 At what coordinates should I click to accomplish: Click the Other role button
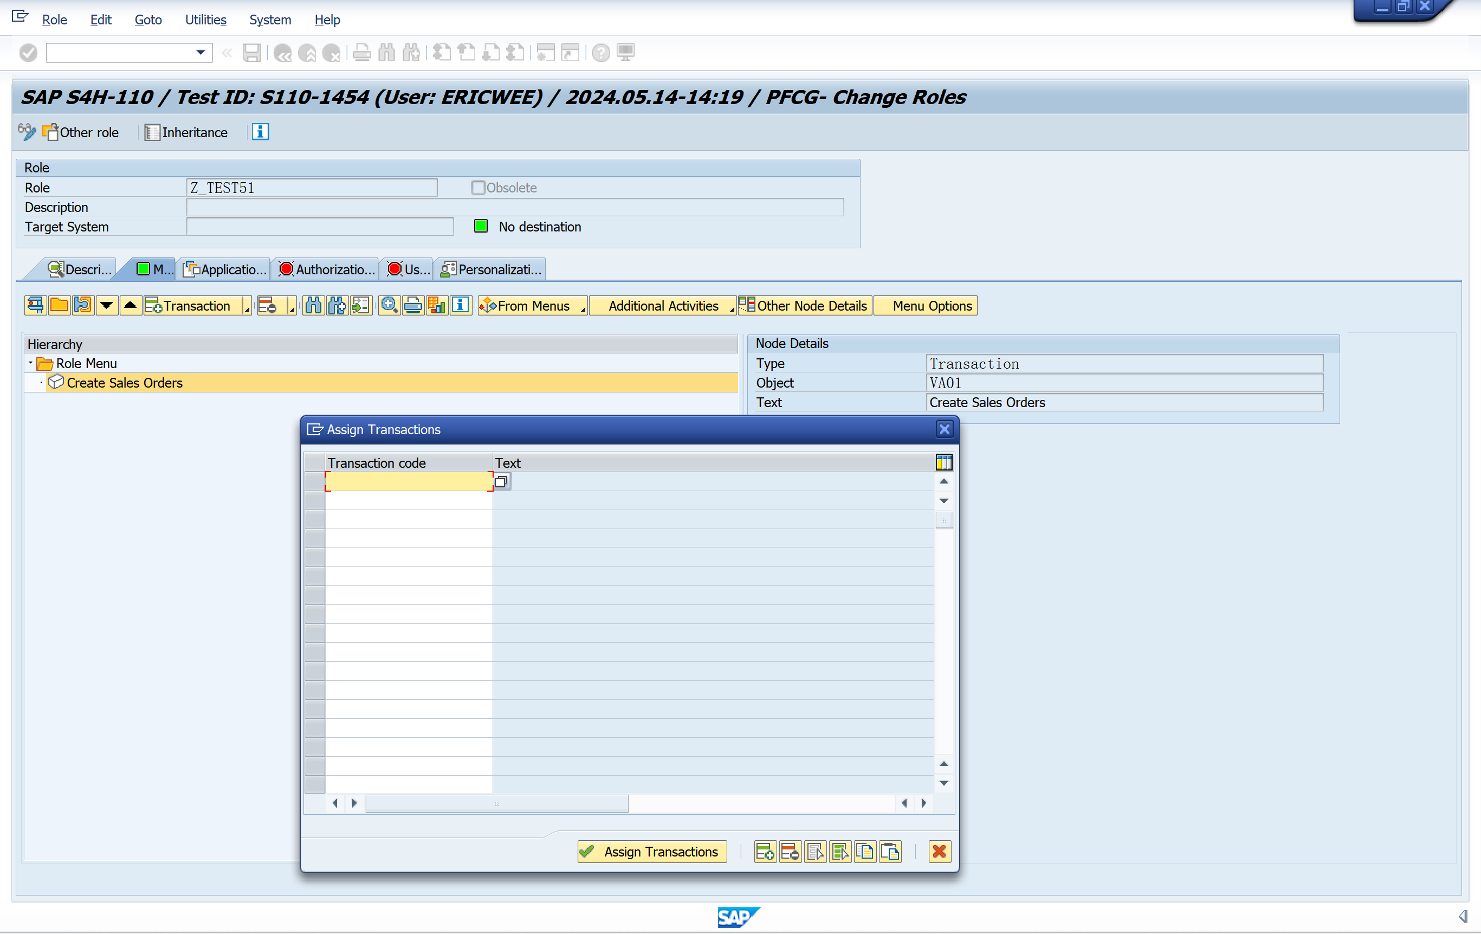[81, 132]
